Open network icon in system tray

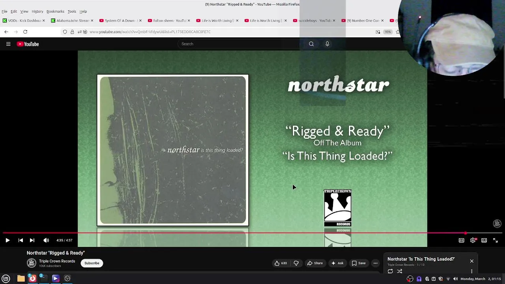click(x=448, y=279)
